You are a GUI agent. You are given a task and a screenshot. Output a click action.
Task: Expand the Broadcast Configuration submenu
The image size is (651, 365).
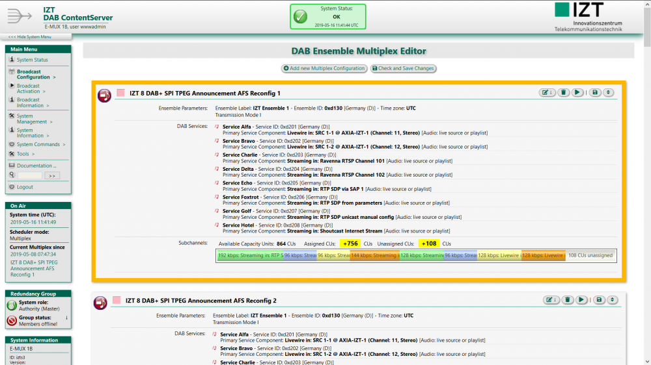(36, 74)
